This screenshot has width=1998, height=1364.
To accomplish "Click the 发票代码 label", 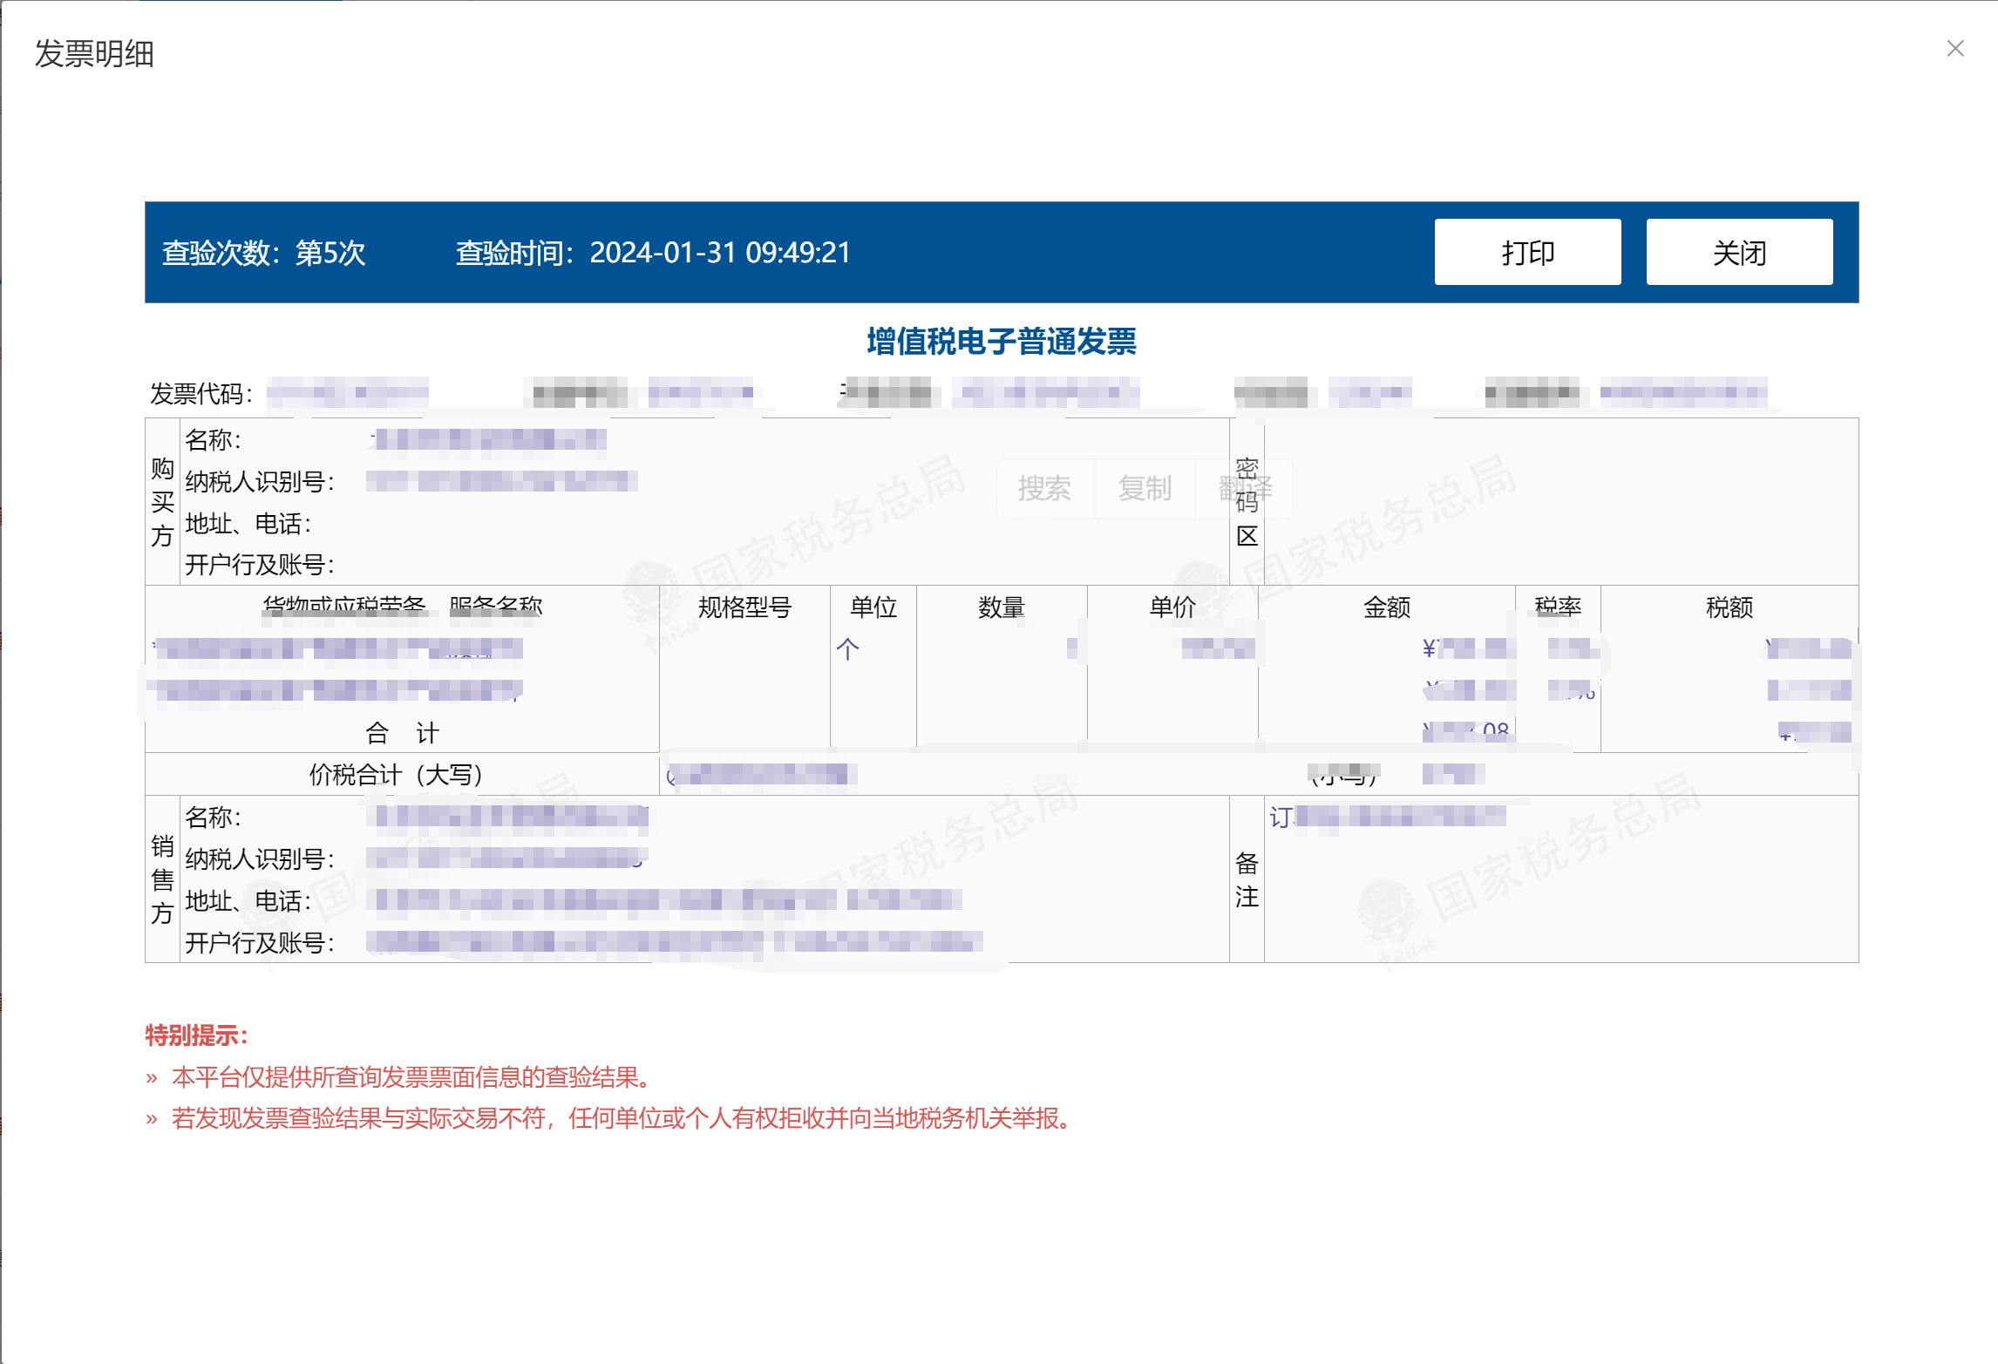I will tap(201, 394).
